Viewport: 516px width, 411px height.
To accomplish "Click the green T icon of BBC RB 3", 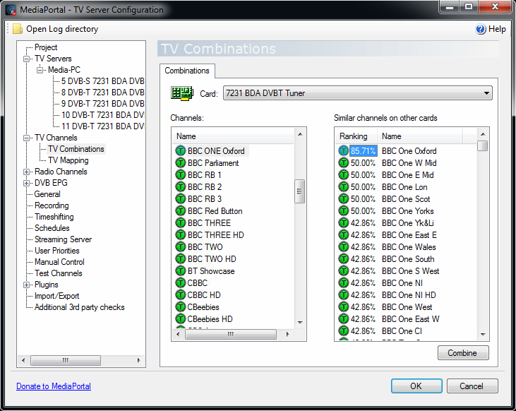I will 180,199.
